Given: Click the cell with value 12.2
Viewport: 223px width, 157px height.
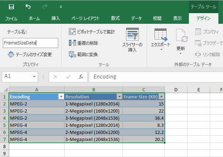Looking at the screenshot, I should 144,132.
